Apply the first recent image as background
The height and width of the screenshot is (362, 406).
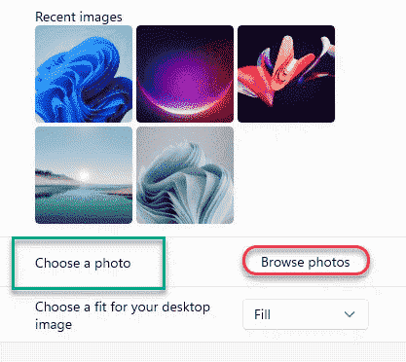(84, 74)
